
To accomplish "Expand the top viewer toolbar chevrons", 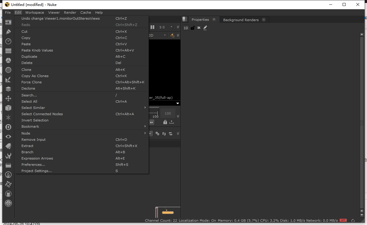I will [x=178, y=27].
